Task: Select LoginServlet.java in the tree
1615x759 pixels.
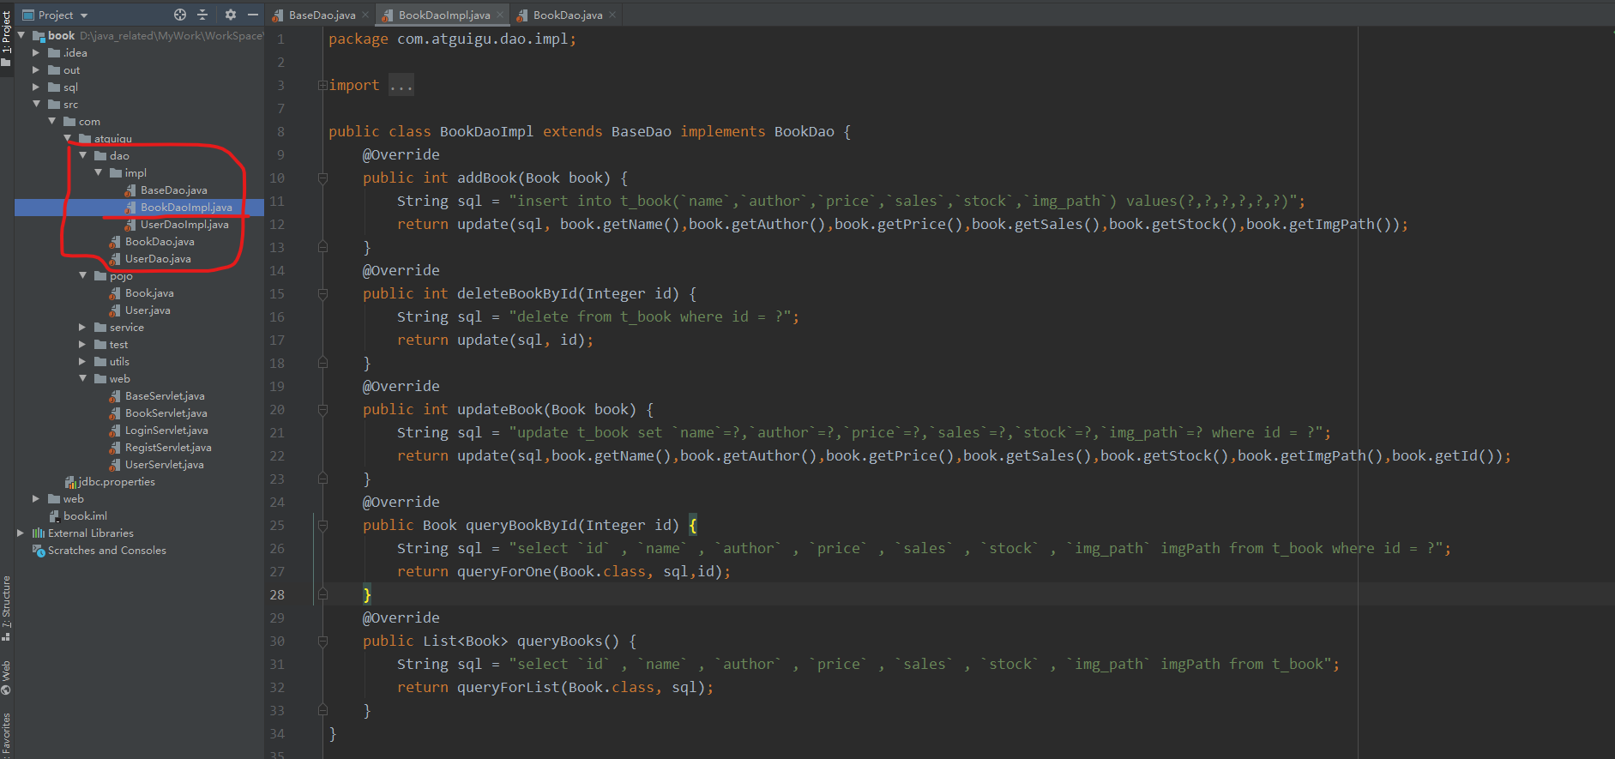Action: (166, 430)
